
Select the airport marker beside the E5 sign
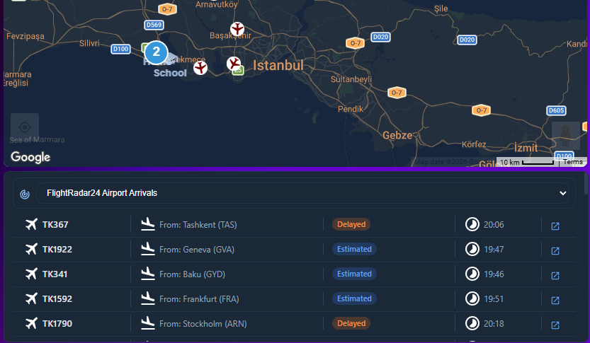[x=234, y=64]
